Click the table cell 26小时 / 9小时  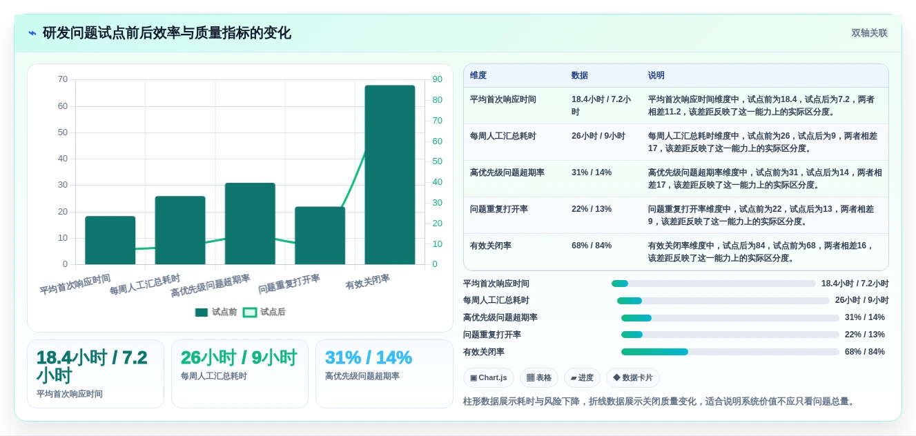[x=598, y=136]
